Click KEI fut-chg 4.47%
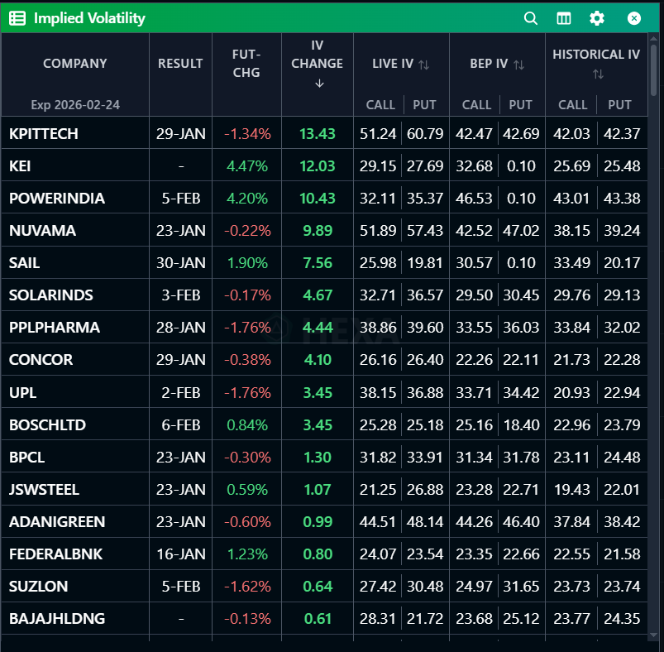 pos(247,166)
